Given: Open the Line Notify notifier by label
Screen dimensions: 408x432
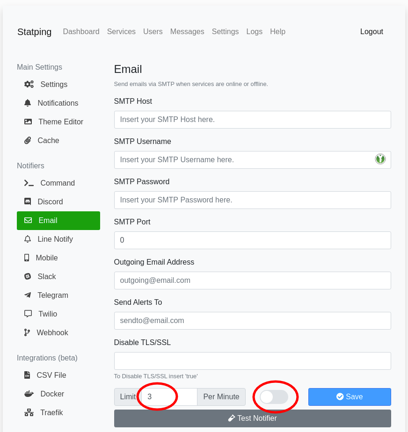Looking at the screenshot, I should [x=55, y=239].
